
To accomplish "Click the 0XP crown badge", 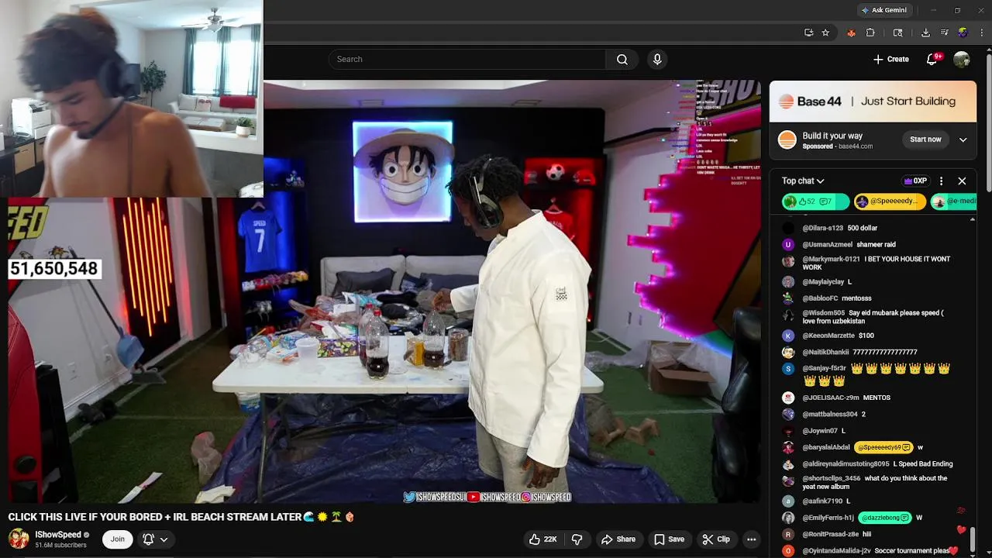I will coord(915,181).
